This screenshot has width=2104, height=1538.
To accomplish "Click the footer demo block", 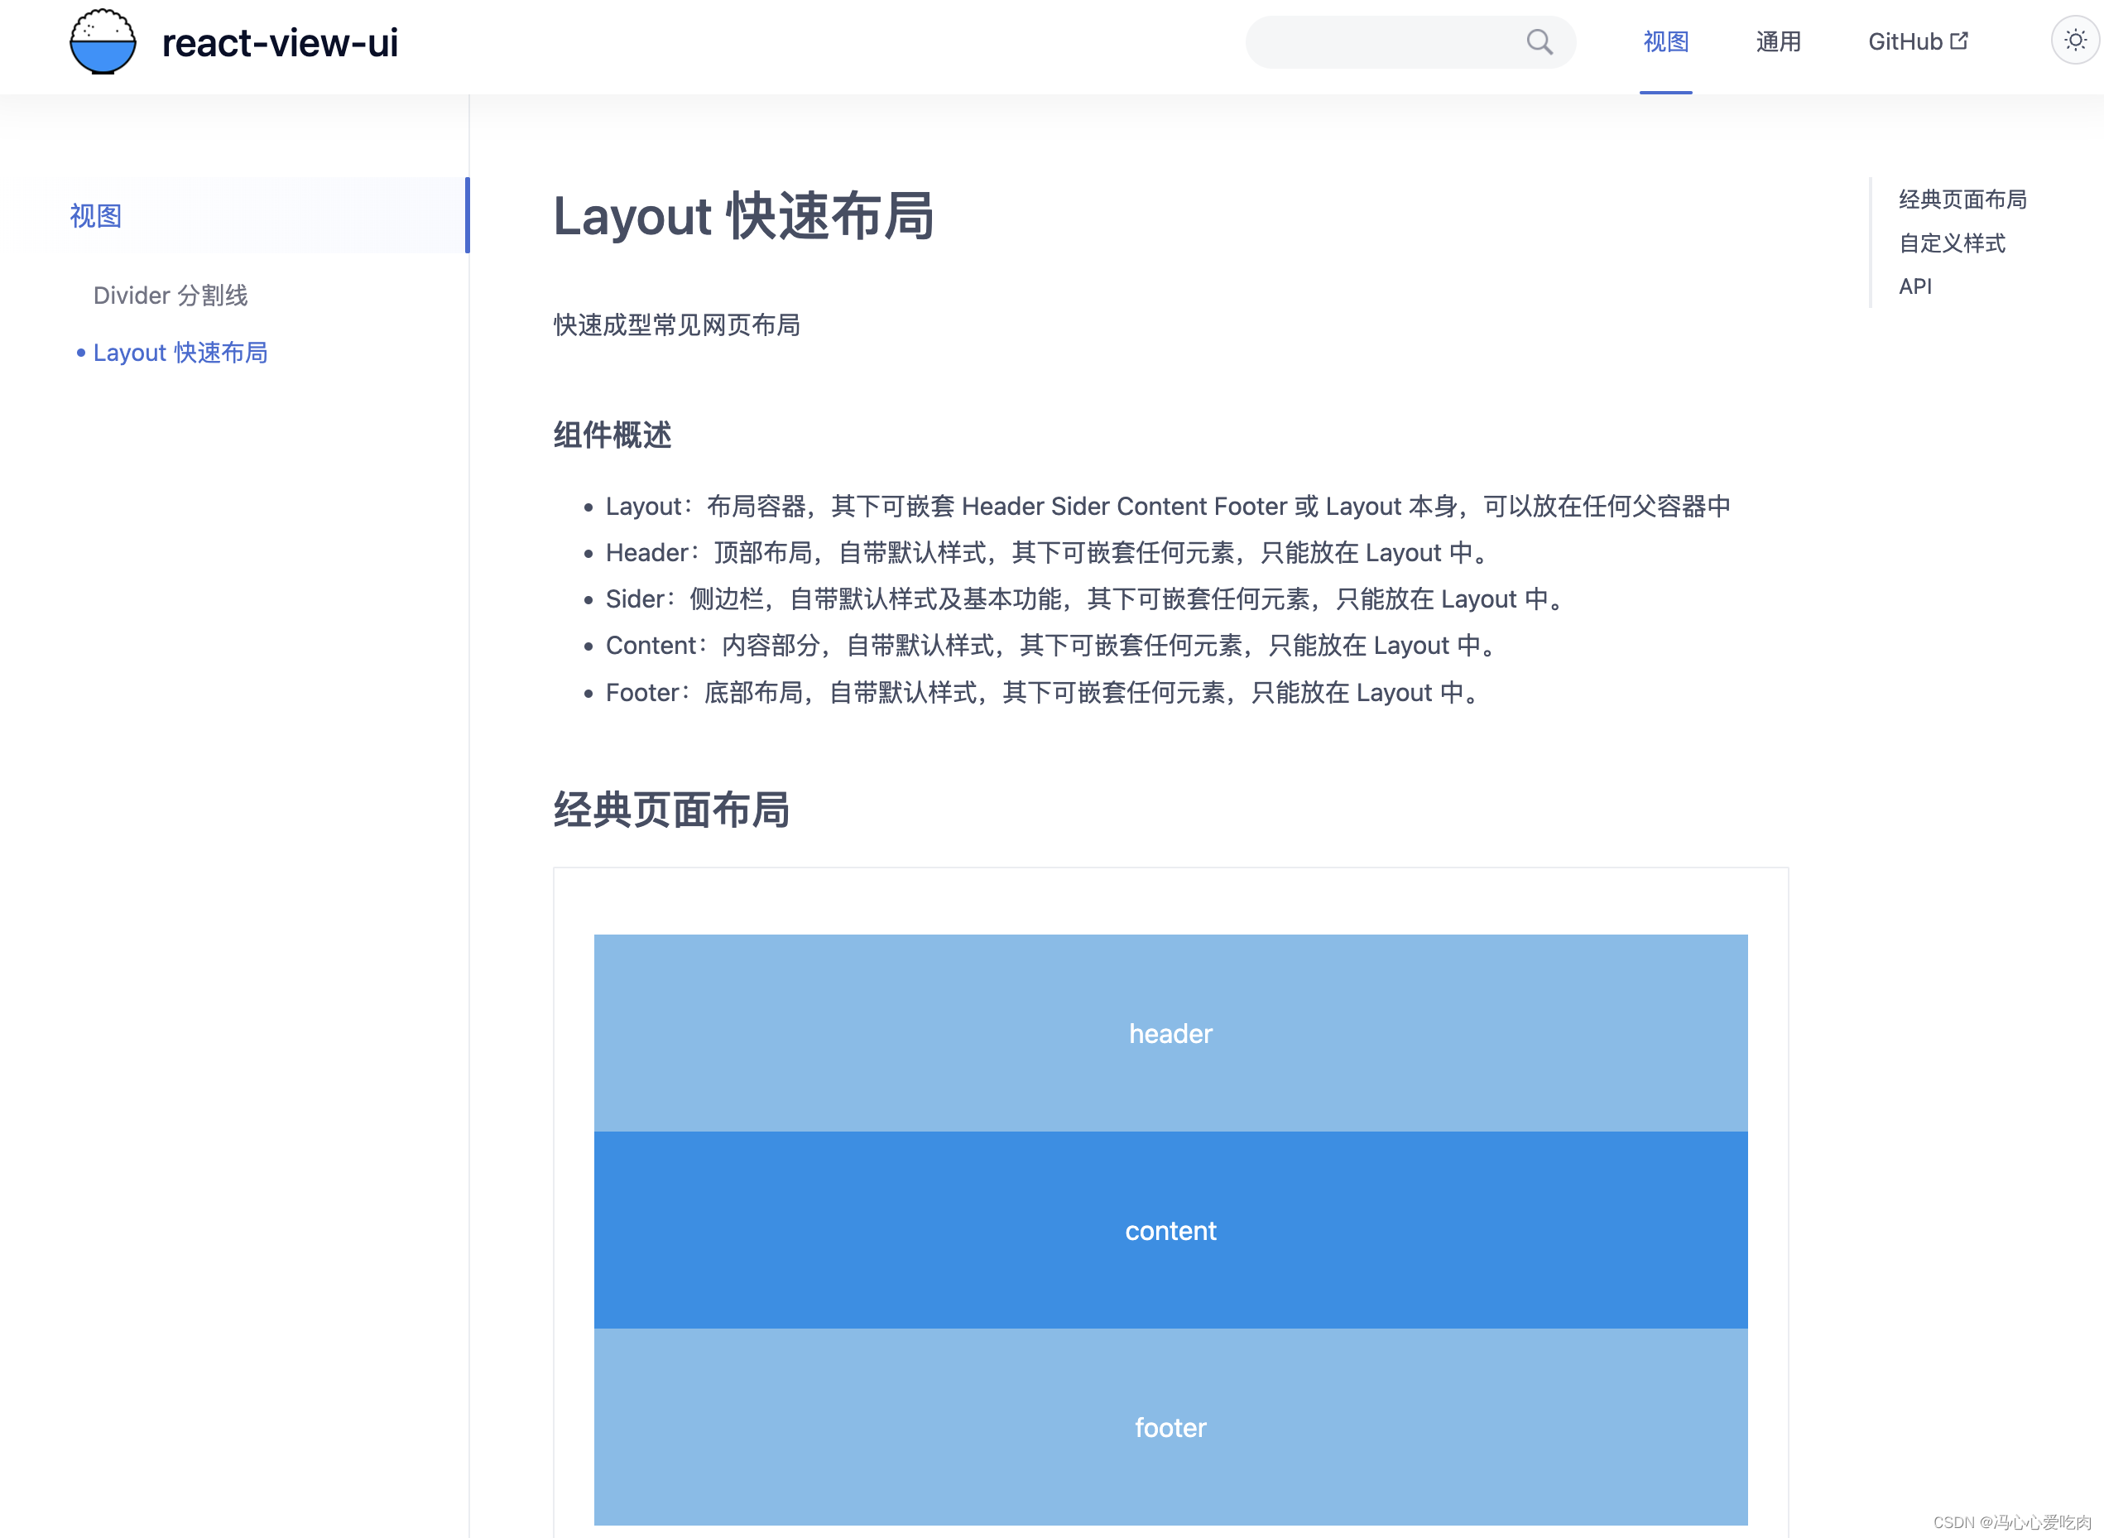I will (x=1170, y=1426).
